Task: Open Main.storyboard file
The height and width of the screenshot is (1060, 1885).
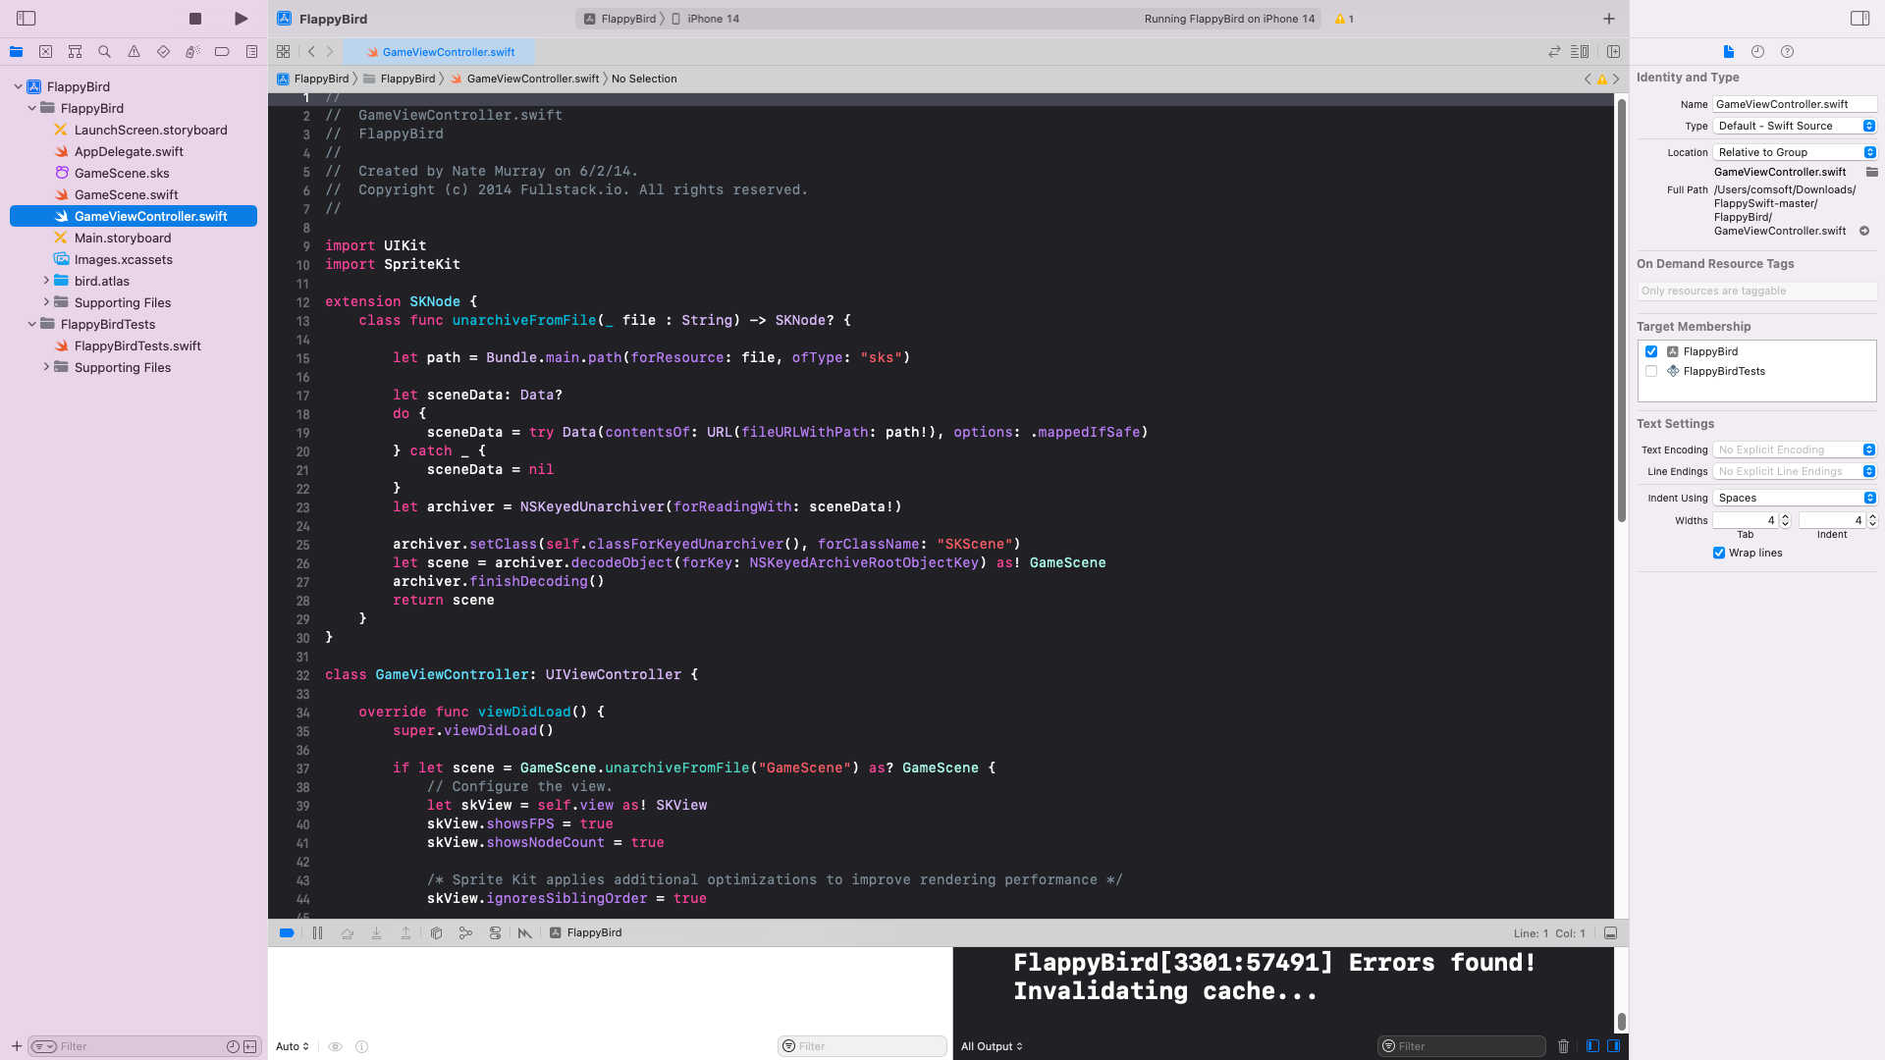Action: 123,238
